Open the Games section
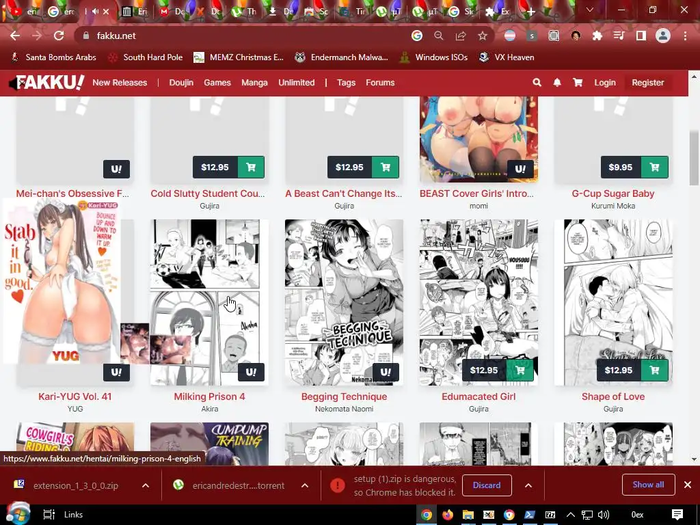Screen dimensions: 700x525 [x=217, y=83]
